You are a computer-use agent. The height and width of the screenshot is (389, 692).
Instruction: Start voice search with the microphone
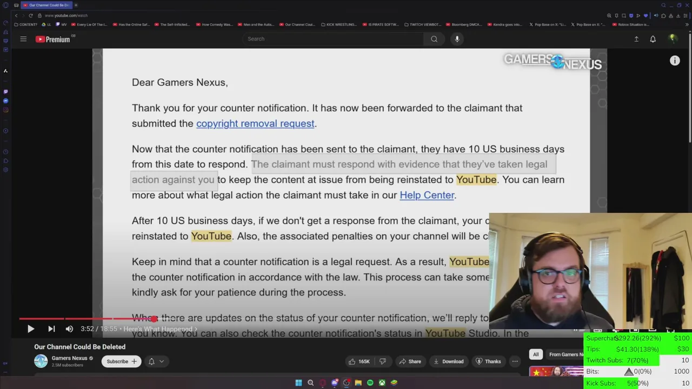pyautogui.click(x=457, y=39)
